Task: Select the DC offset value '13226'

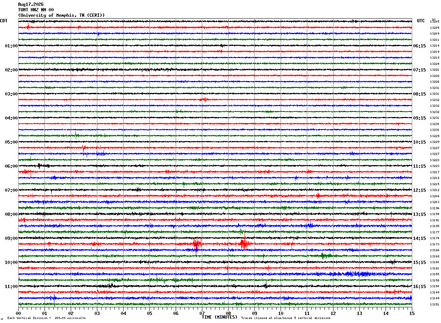Action: click(434, 82)
